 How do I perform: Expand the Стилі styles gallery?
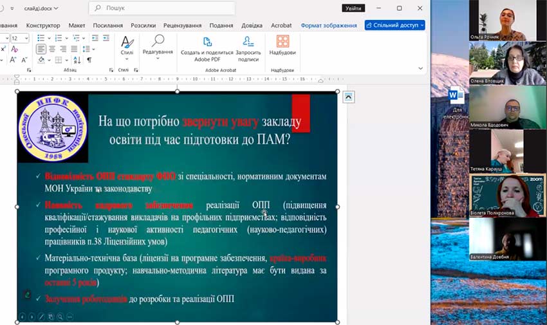(x=127, y=46)
